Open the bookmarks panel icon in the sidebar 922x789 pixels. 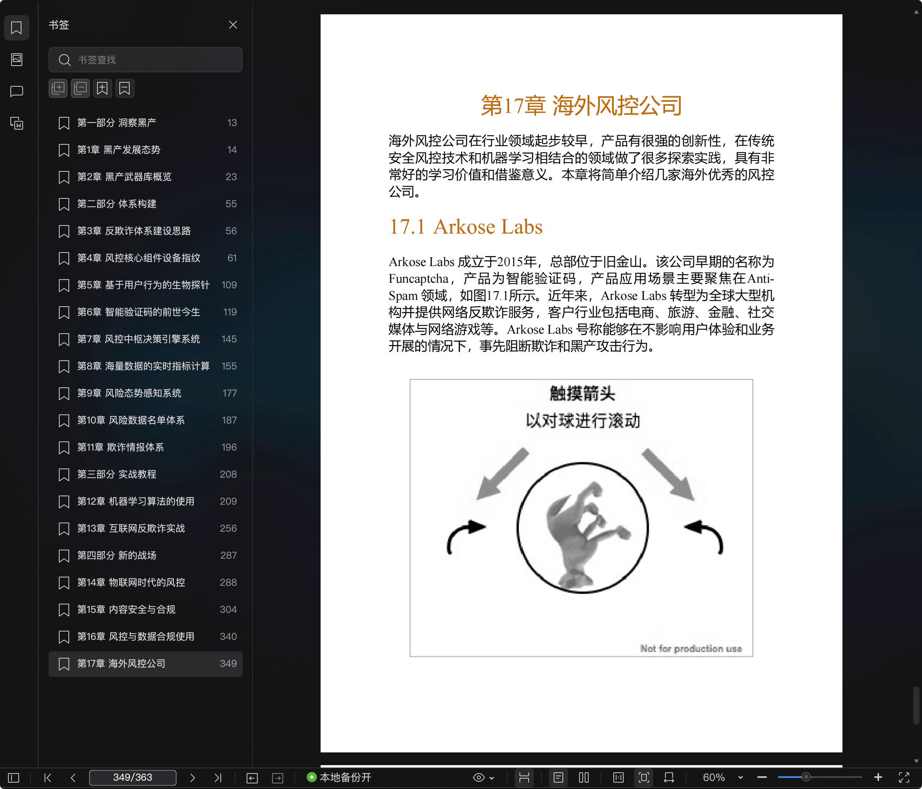(x=16, y=27)
